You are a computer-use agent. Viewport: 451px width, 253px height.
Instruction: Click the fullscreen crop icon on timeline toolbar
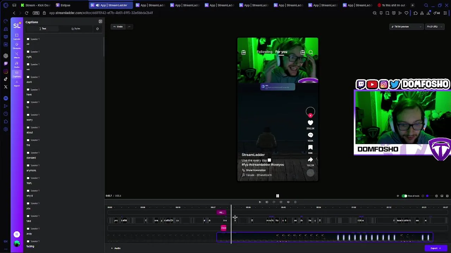point(281,202)
